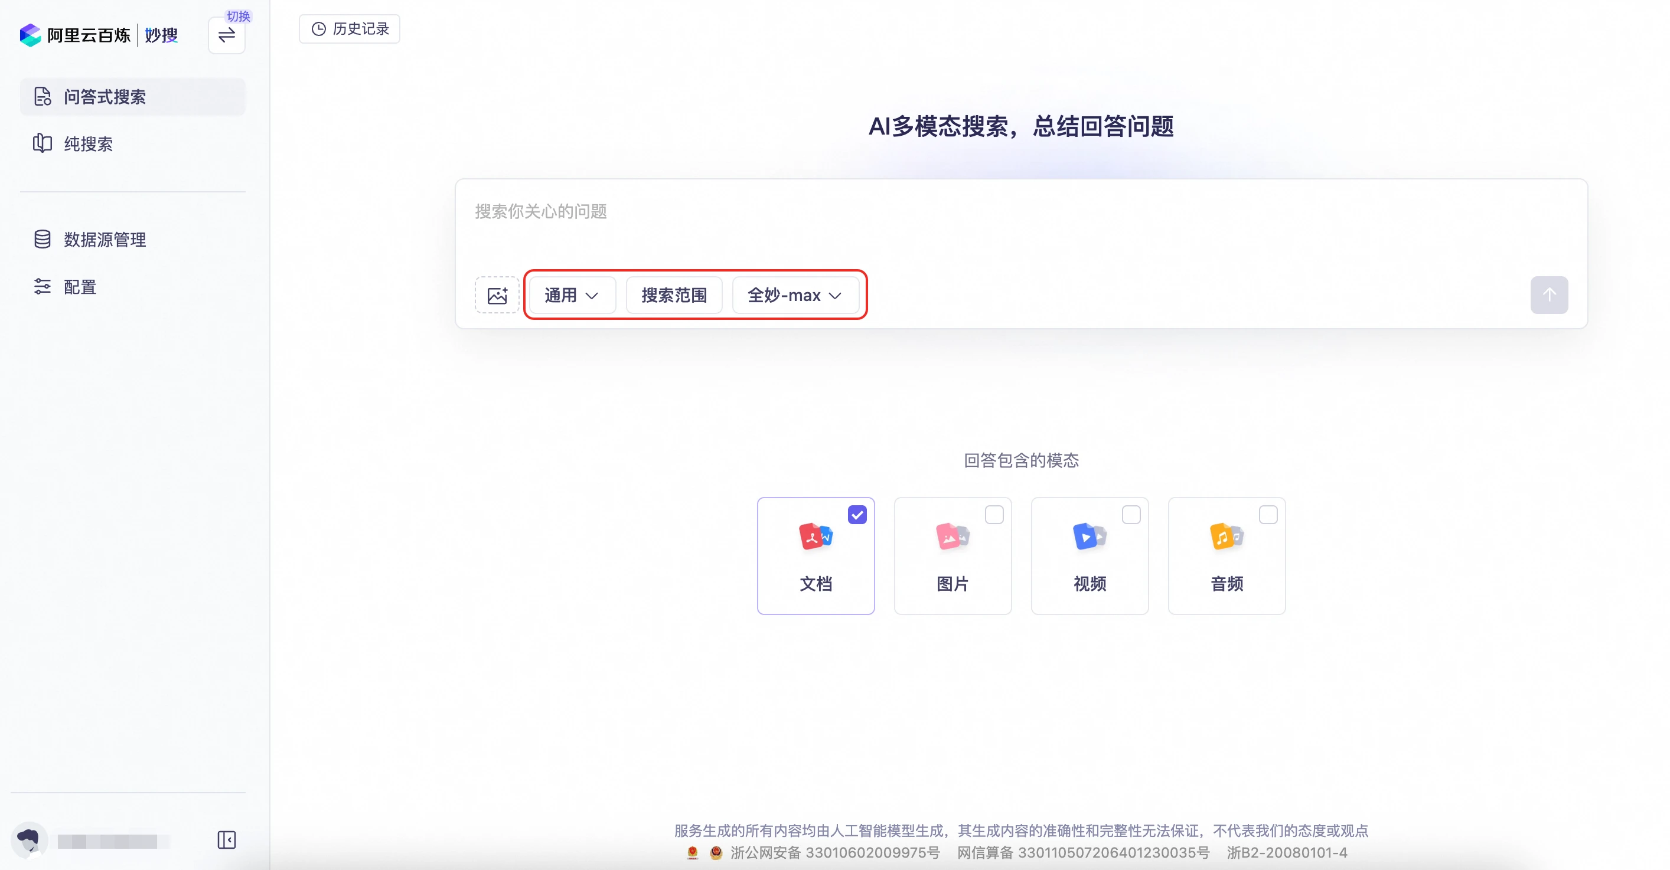This screenshot has width=1670, height=870.
Task: Go to 数据源管理 in sidebar
Action: tap(105, 240)
